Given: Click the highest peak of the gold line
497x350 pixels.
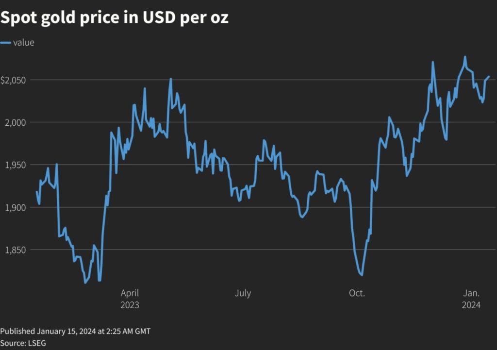Looking at the screenshot, I should pos(465,57).
